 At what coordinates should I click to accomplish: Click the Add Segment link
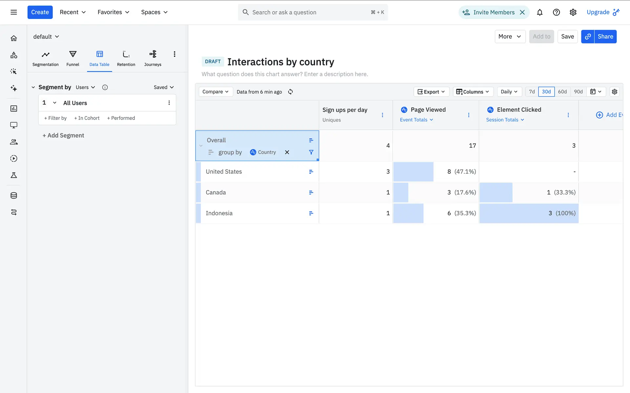(x=63, y=136)
